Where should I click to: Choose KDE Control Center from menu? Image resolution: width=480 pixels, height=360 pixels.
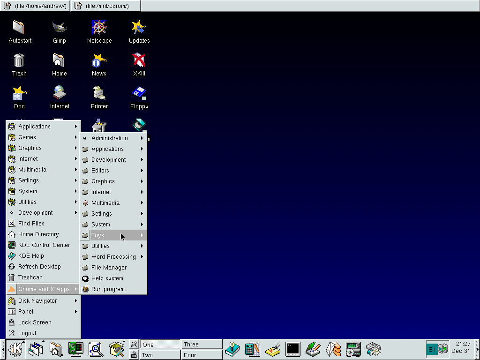point(44,245)
